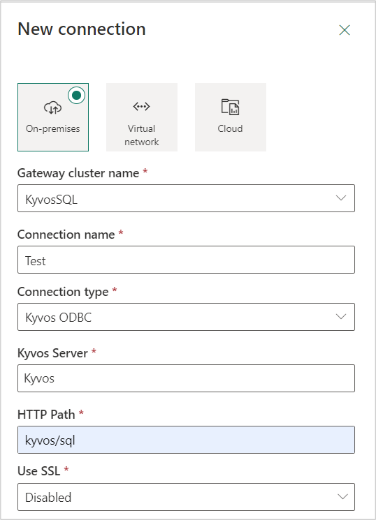Click the New connection heading
The height and width of the screenshot is (520, 376).
(x=82, y=29)
